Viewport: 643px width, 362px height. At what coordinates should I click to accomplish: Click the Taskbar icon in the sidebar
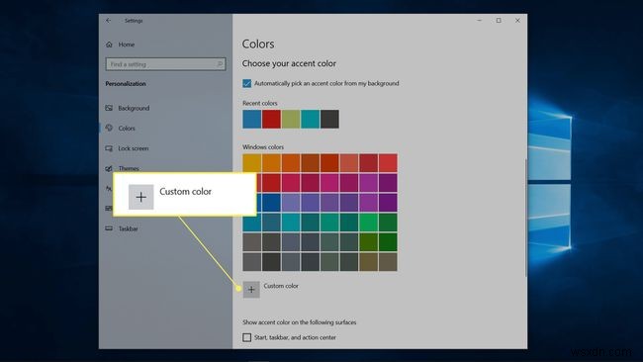109,228
